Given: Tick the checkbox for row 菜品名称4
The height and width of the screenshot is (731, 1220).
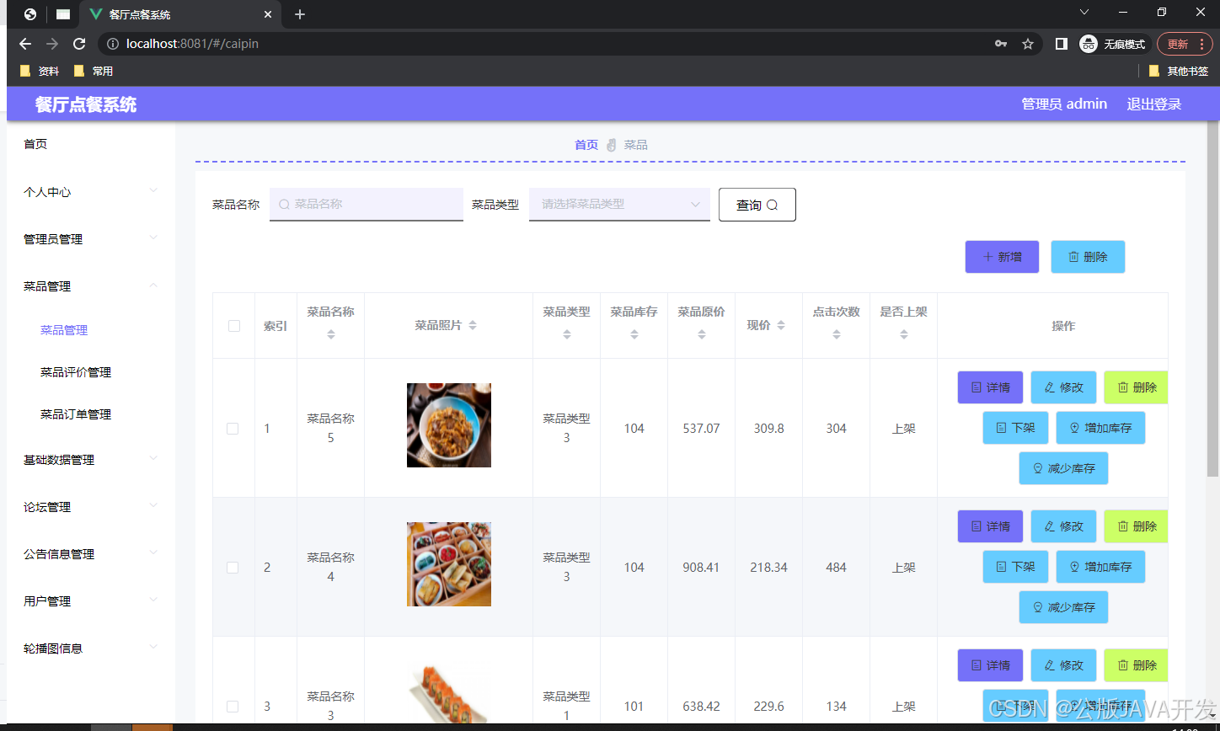Looking at the screenshot, I should (x=233, y=568).
